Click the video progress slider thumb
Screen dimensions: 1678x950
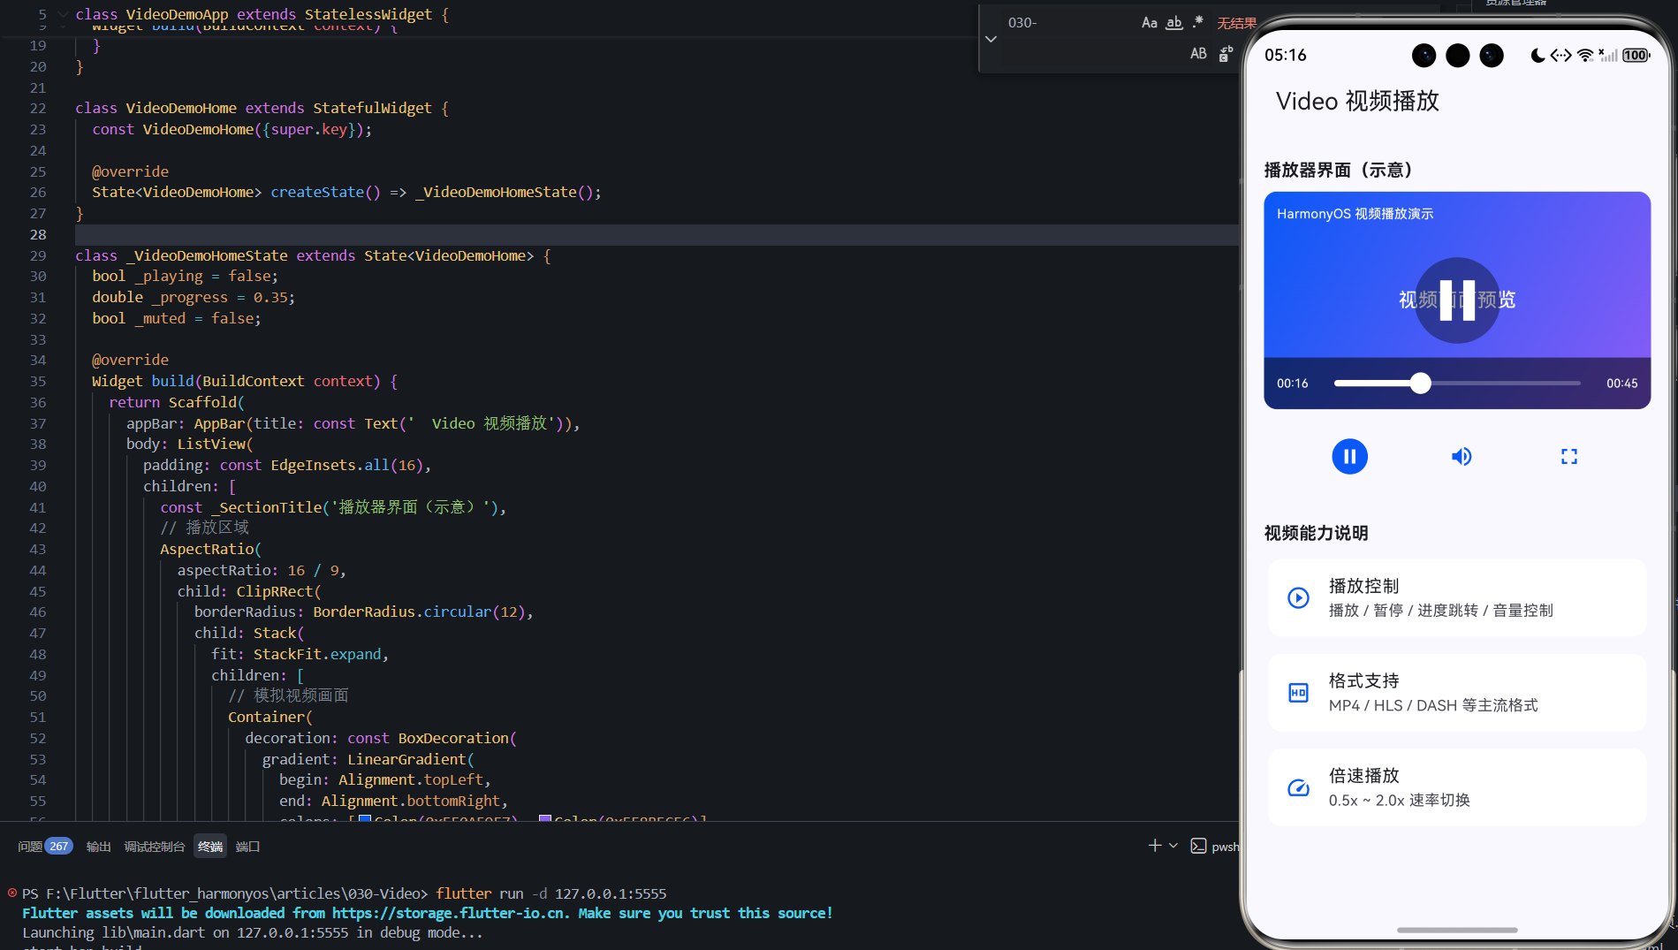(x=1420, y=384)
